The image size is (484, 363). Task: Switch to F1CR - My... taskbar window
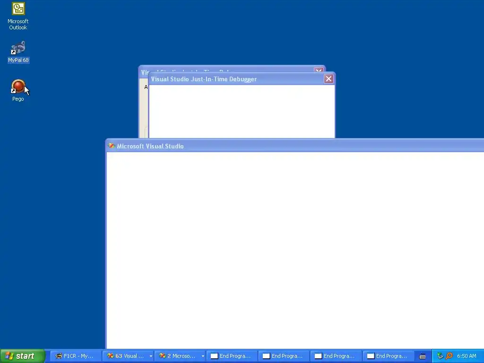[x=76, y=356]
